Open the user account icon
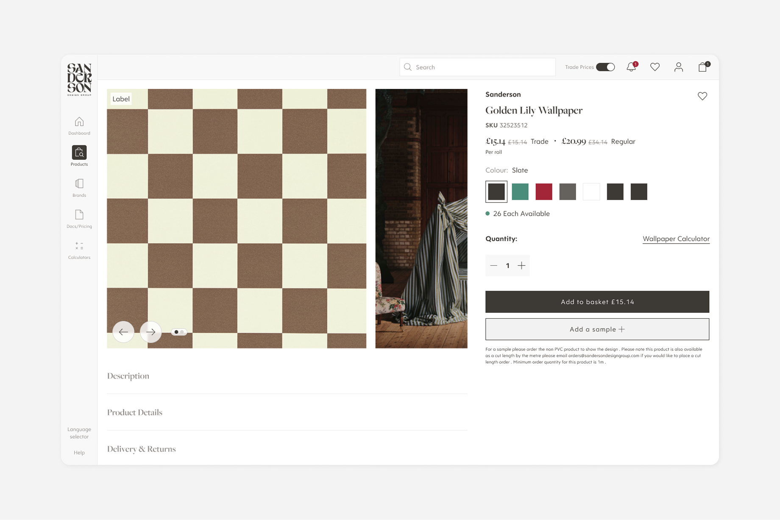780x520 pixels. (x=679, y=67)
